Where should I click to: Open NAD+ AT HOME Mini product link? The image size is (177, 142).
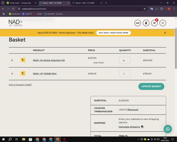45,73
